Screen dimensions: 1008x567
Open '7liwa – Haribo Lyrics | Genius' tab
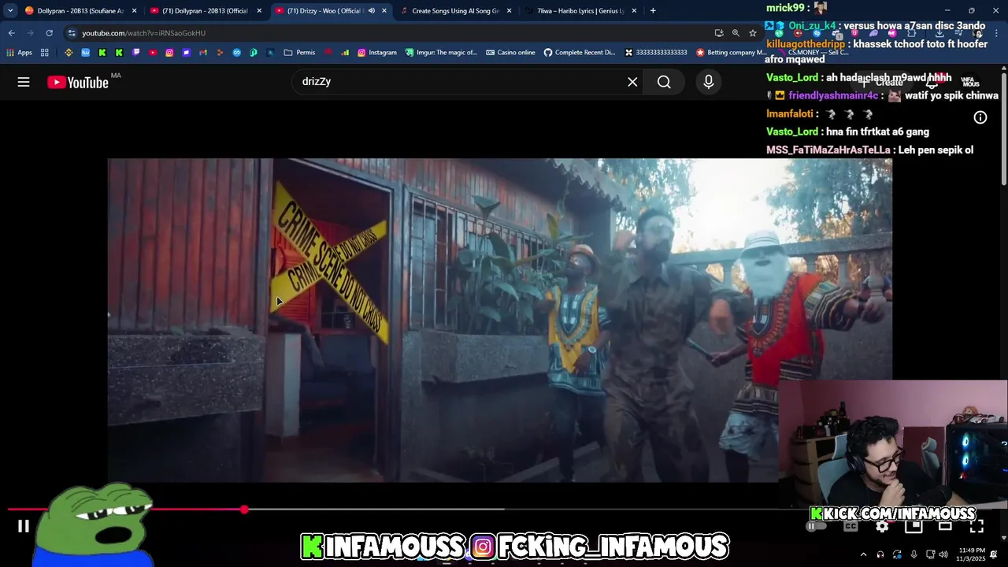(x=581, y=11)
